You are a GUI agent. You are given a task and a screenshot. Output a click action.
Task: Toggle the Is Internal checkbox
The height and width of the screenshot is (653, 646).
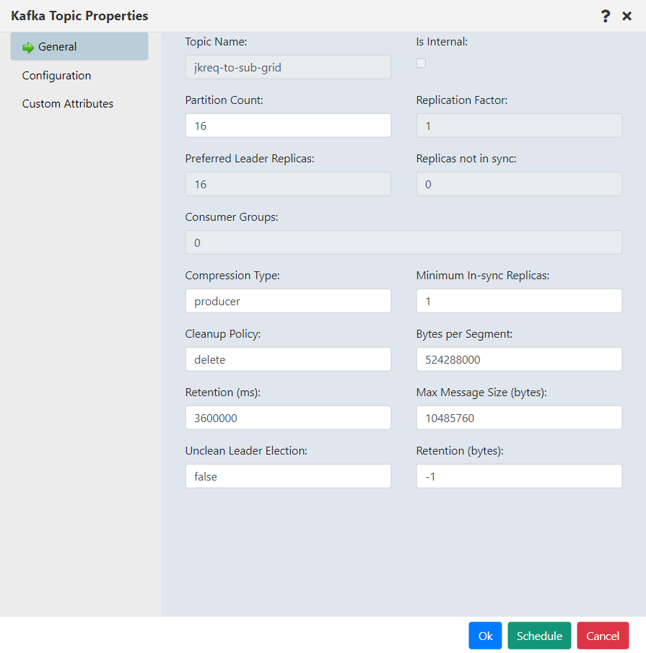pyautogui.click(x=421, y=63)
